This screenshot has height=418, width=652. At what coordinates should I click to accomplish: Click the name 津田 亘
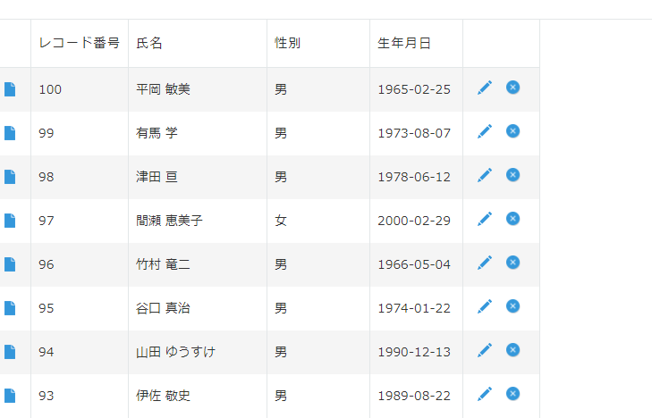coord(157,177)
